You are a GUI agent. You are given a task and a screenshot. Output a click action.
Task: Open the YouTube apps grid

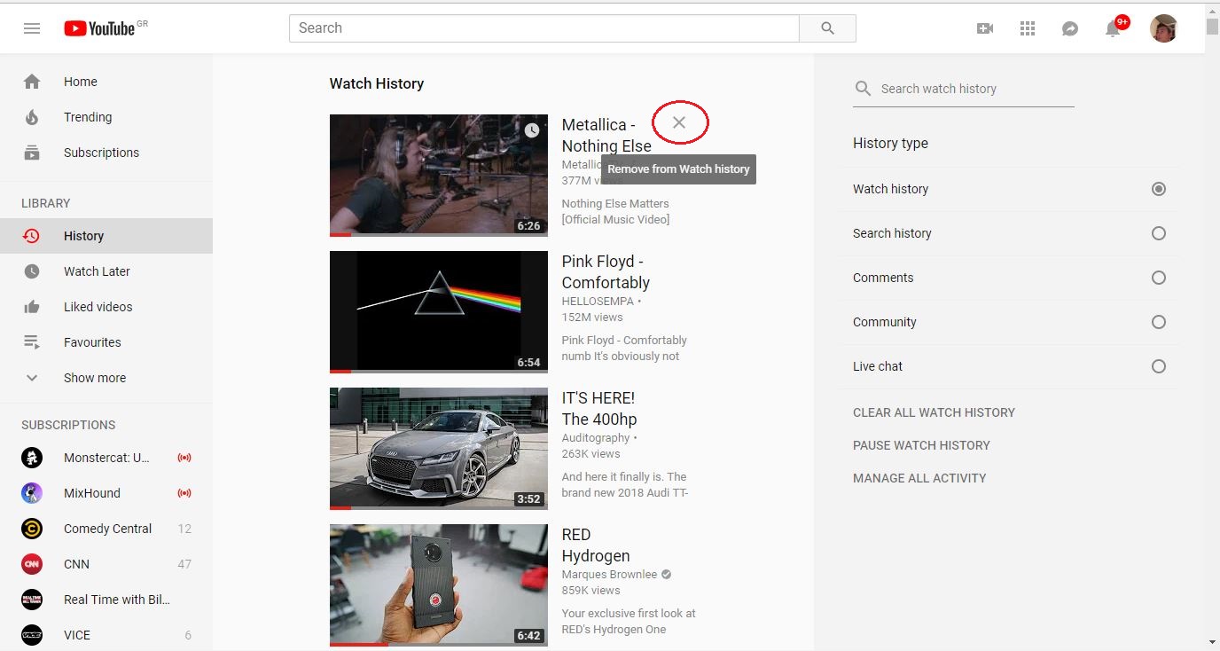[x=1028, y=28]
